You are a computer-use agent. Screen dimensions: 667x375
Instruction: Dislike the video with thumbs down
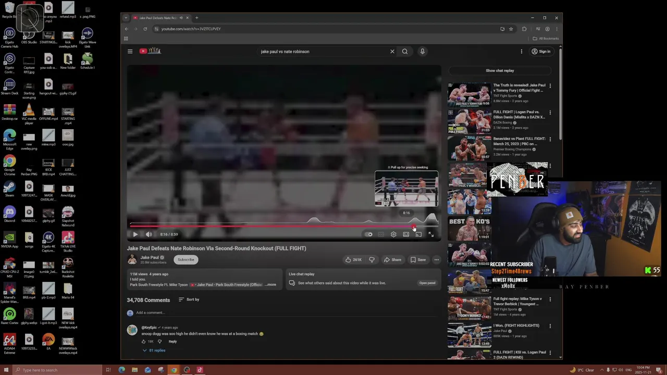pyautogui.click(x=372, y=260)
